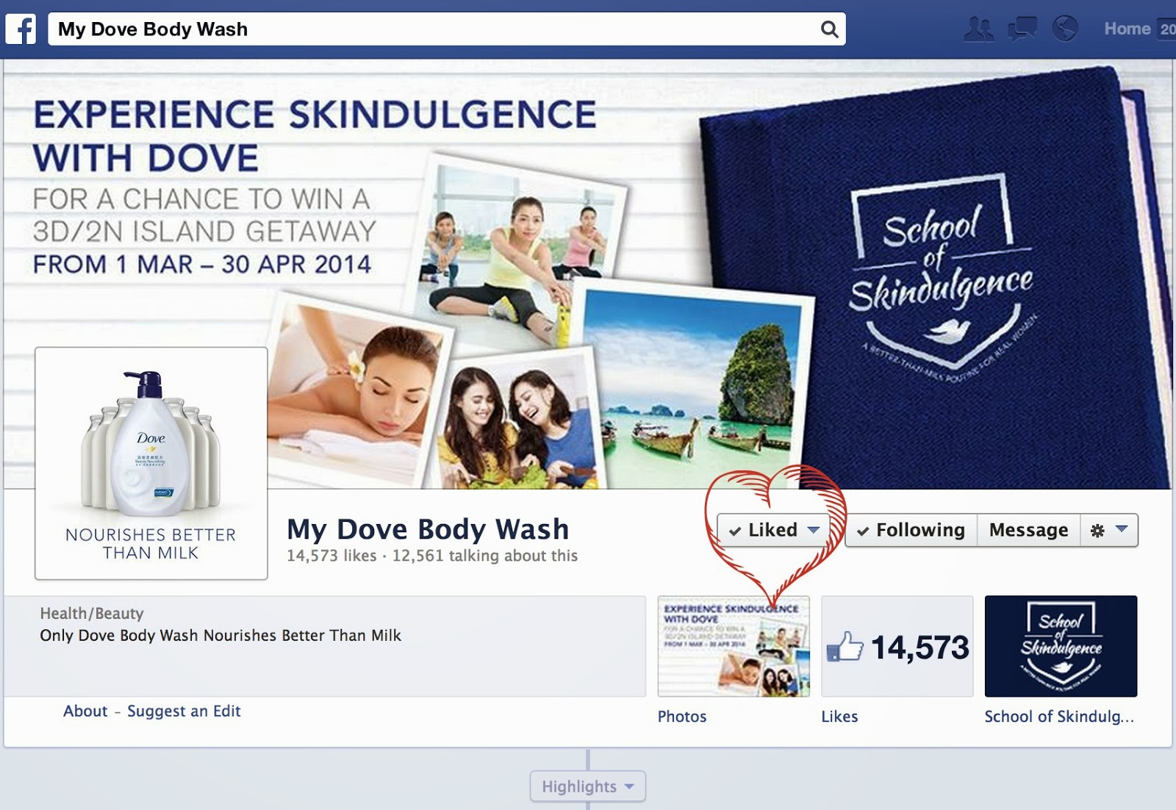The height and width of the screenshot is (810, 1176).
Task: Click "14,573 likes" text under page name
Action: click(331, 556)
